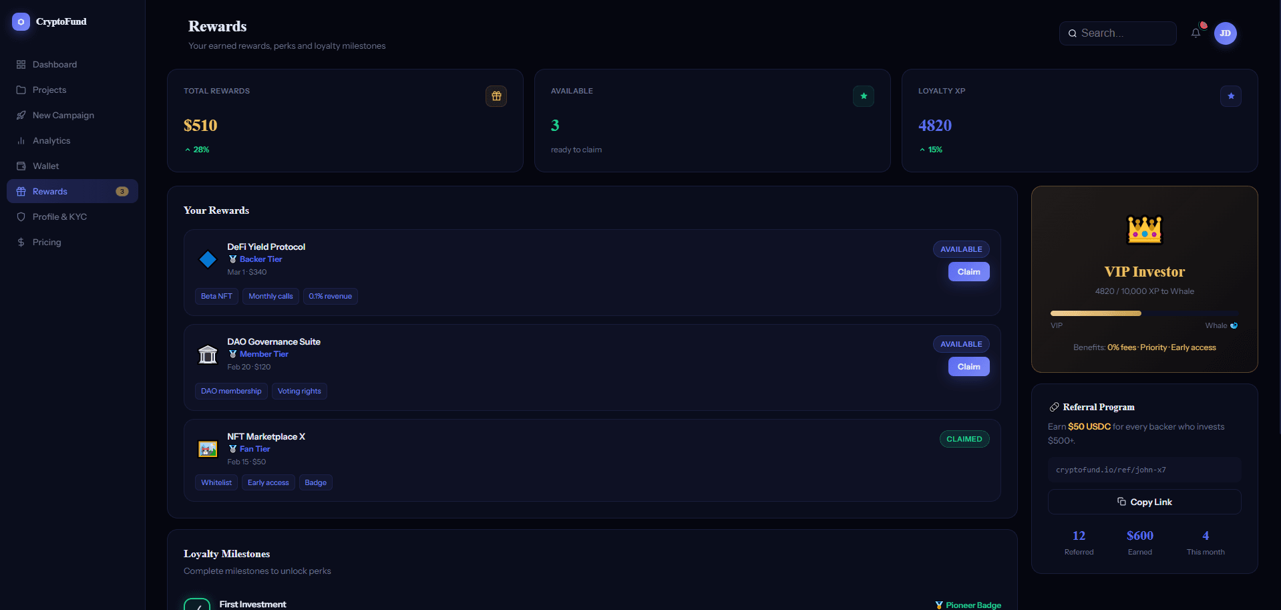Viewport: 1281px width, 610px height.
Task: Open the notification bell
Action: click(1196, 32)
